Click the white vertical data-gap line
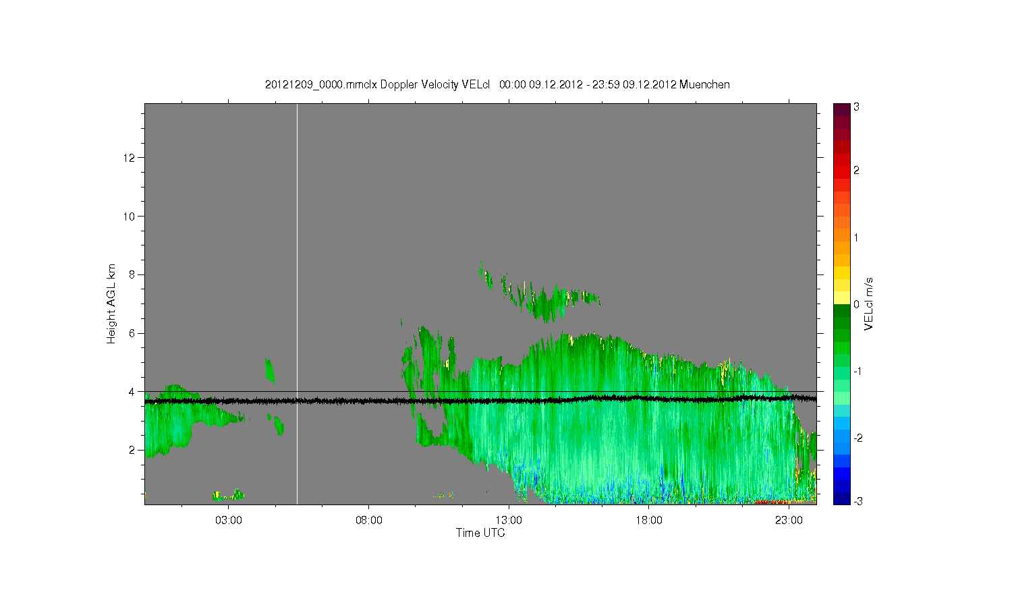 point(297,303)
